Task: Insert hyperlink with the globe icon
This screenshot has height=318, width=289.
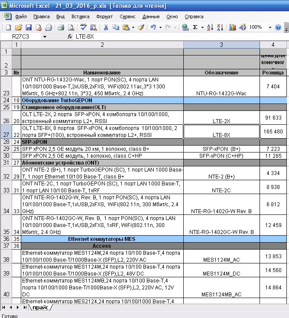Action: tap(185, 27)
